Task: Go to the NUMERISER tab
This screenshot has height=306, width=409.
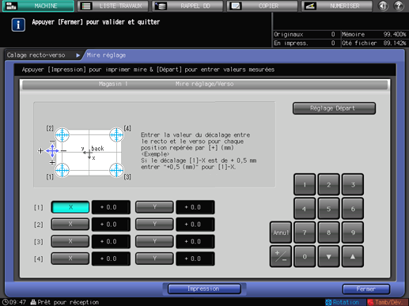Action: pos(337,6)
